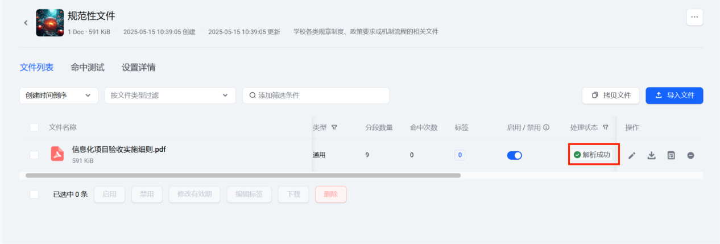Tick the checkbox for 信息化项目验收实施细则.pdf
720x244 pixels.
[x=34, y=155]
